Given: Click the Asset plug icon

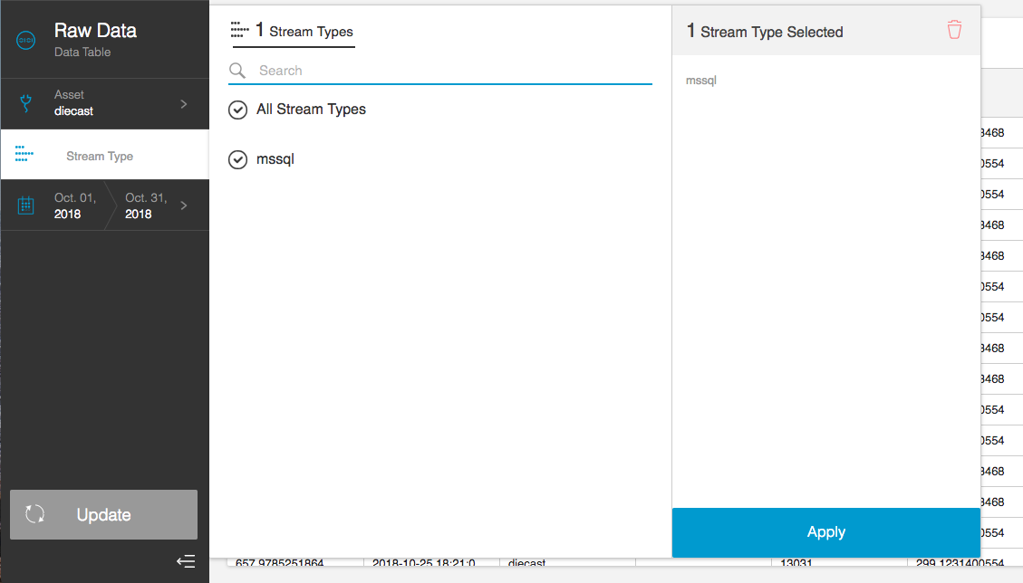Looking at the screenshot, I should pos(25,103).
